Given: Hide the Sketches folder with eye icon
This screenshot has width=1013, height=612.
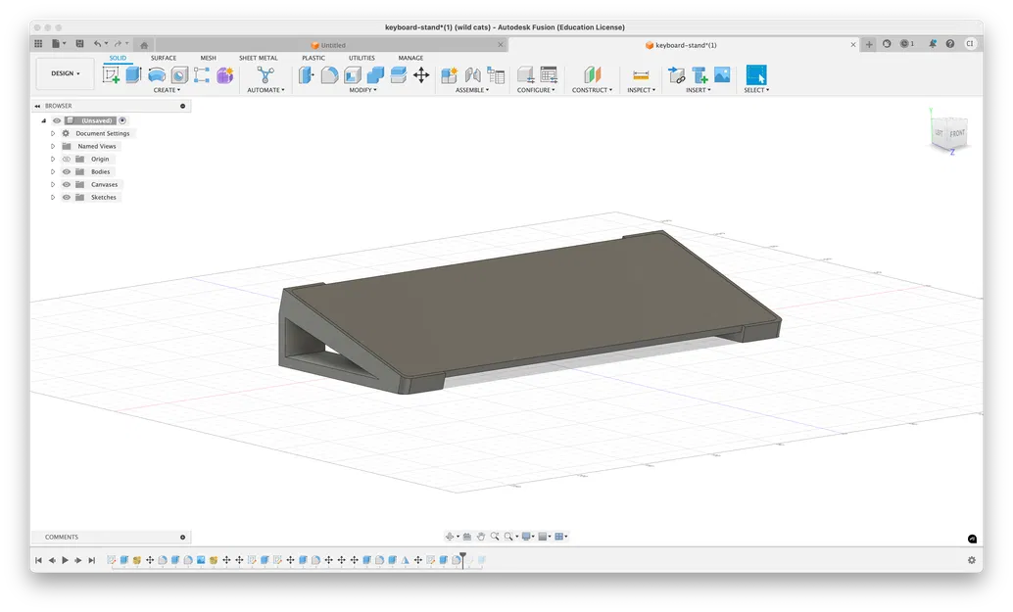Looking at the screenshot, I should [x=67, y=197].
